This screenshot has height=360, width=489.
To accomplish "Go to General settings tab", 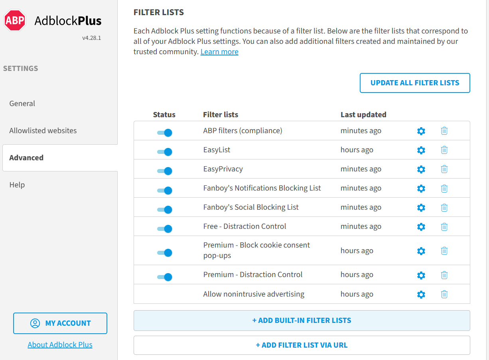I will (x=22, y=104).
